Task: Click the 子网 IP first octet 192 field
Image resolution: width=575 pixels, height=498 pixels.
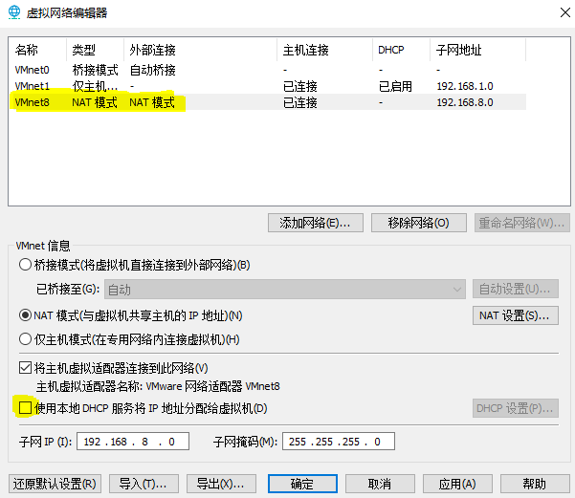Action: 92,442
